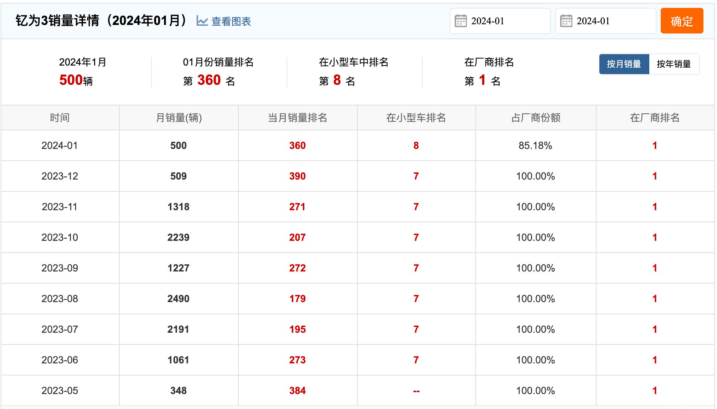The image size is (717, 409).
Task: Click the -- small-car rank in 2023-05 row
Action: pyautogui.click(x=416, y=391)
